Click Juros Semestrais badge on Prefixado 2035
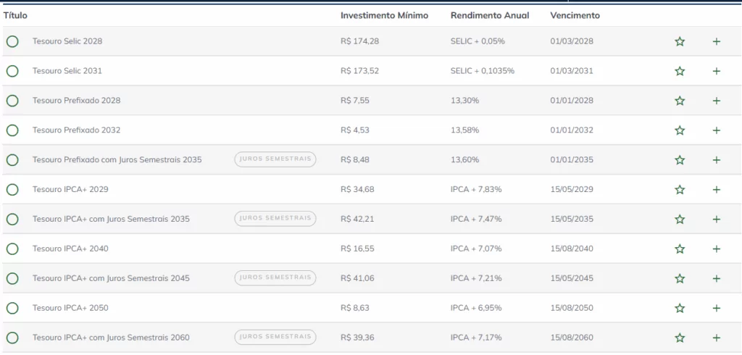 (x=275, y=159)
